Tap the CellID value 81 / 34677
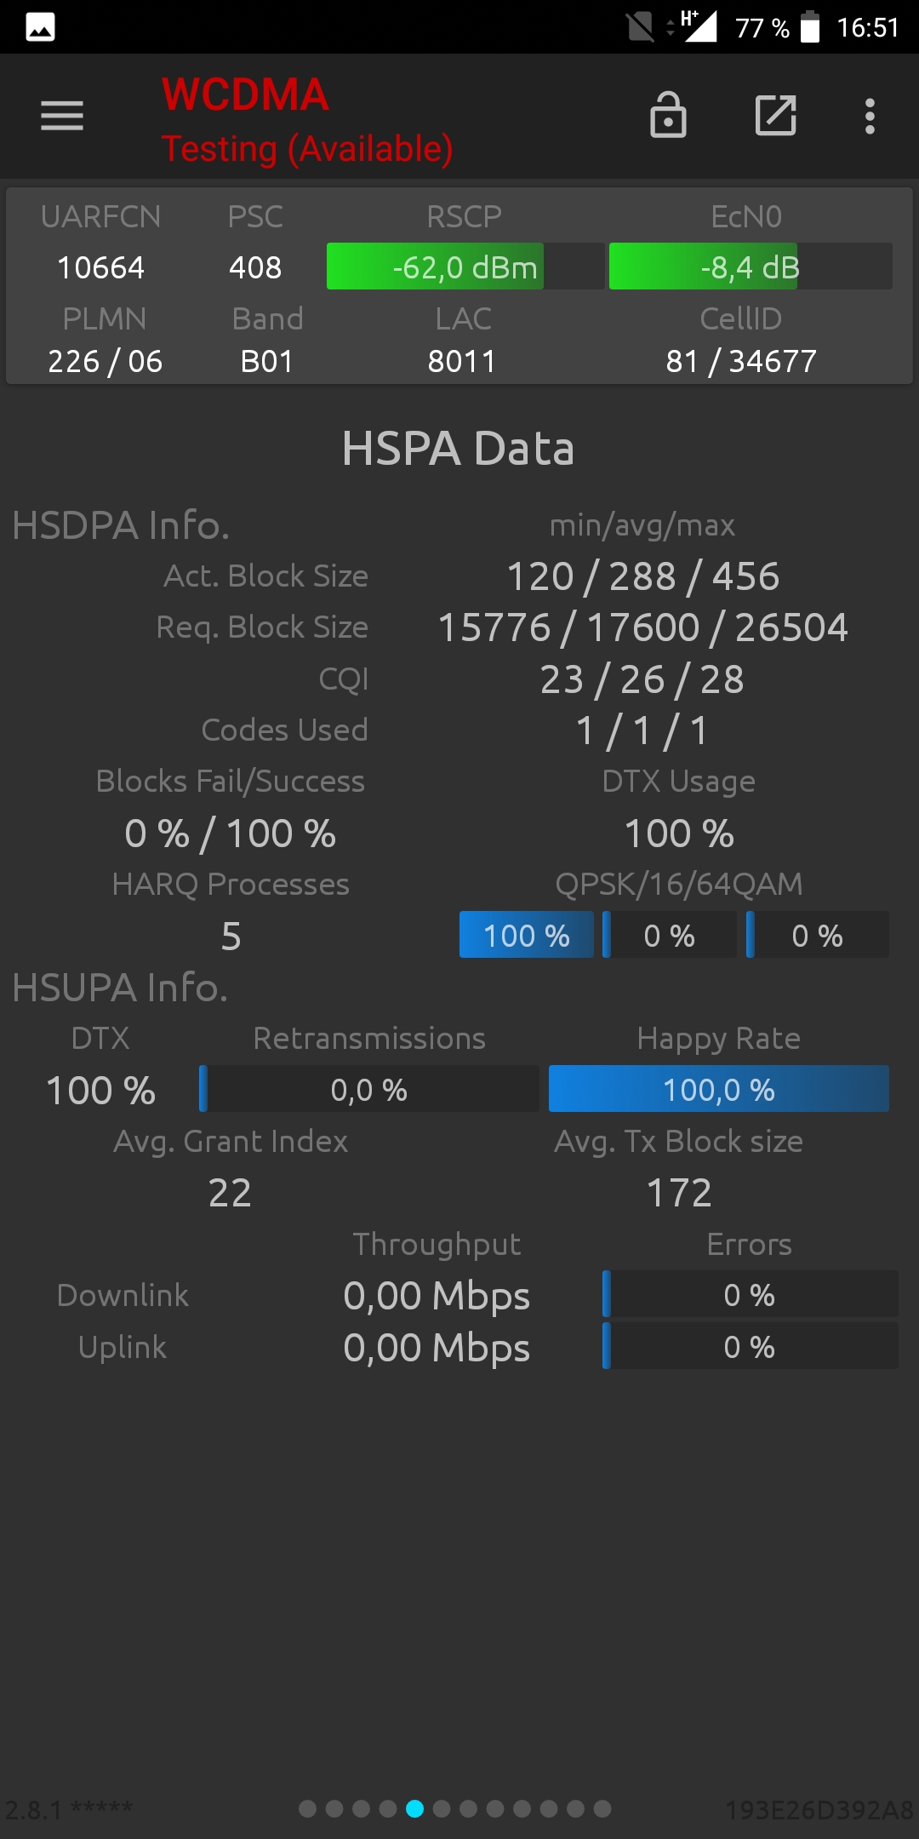The width and height of the screenshot is (919, 1839). tap(741, 361)
